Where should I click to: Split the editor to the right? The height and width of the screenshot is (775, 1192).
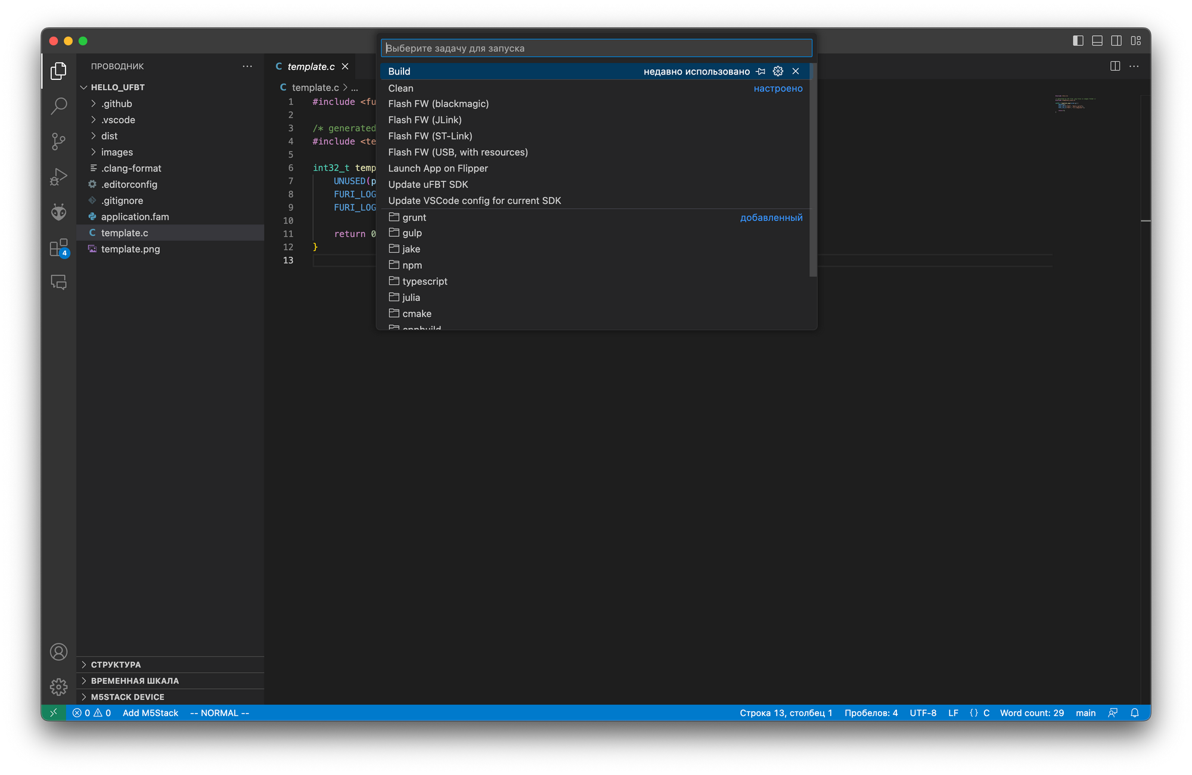tap(1115, 66)
